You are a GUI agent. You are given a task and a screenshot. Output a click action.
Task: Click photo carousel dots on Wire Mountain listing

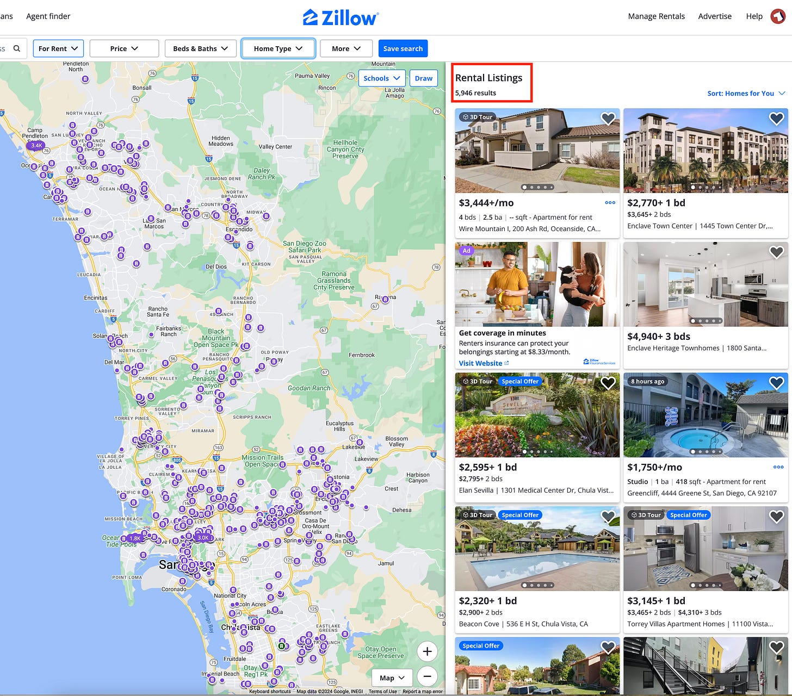pos(537,187)
